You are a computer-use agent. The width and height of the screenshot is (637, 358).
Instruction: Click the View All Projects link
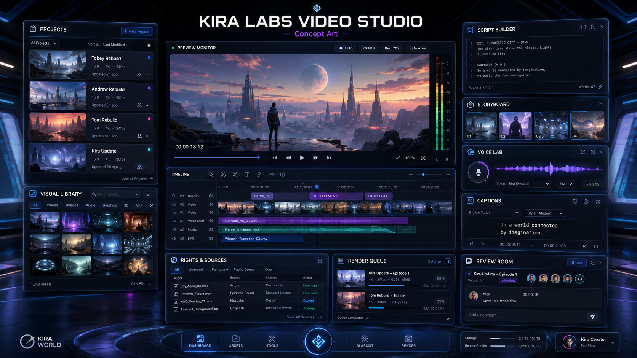click(137, 179)
